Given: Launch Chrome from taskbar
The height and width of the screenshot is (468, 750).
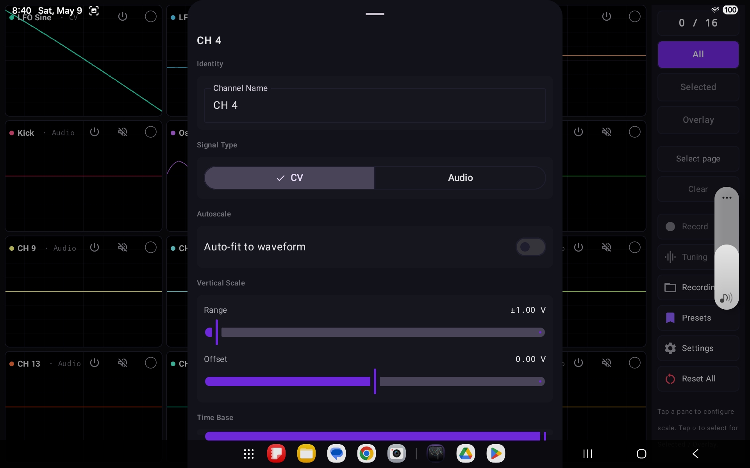Looking at the screenshot, I should tap(366, 454).
